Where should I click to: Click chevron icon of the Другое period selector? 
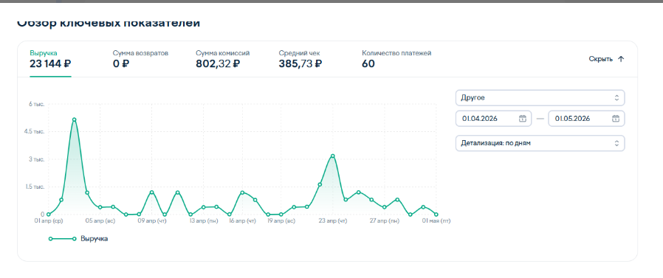tap(616, 98)
